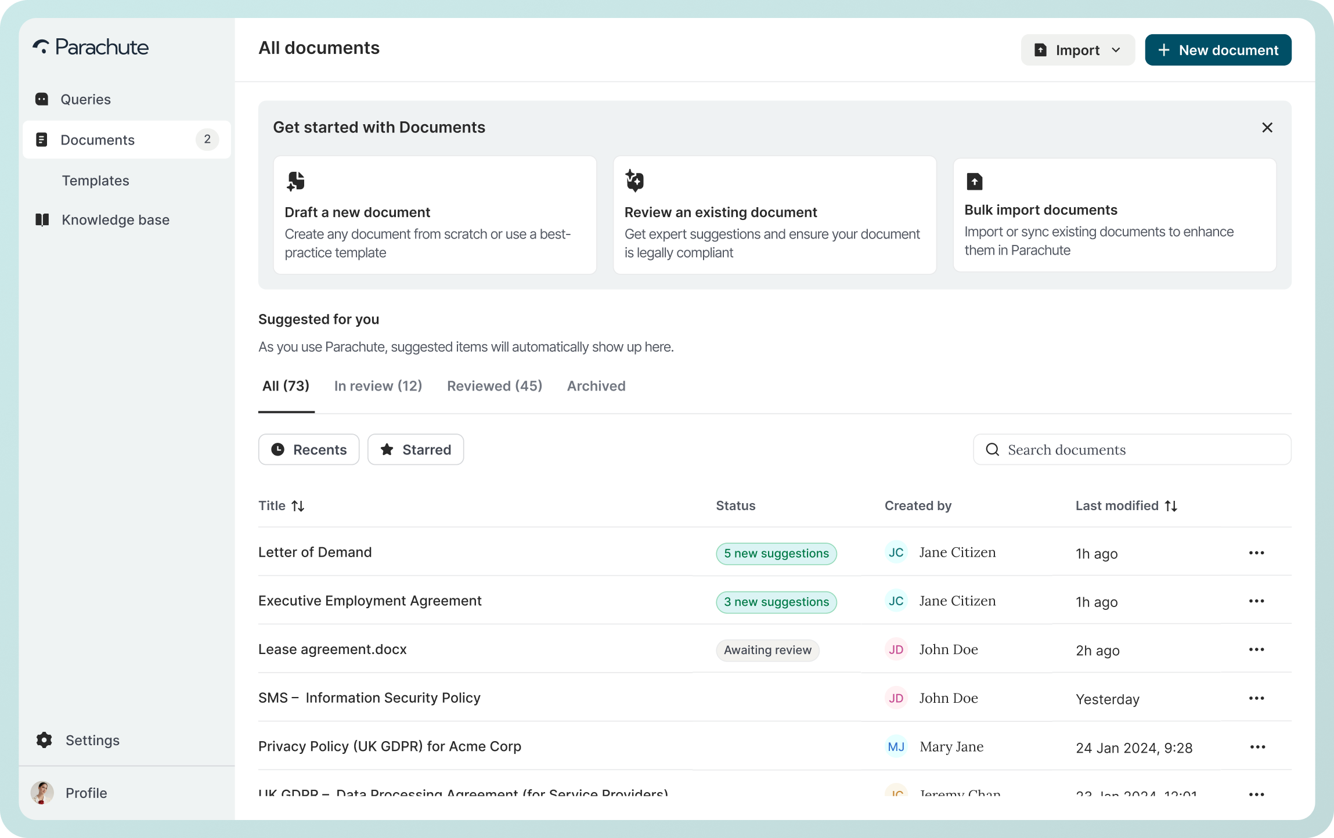1334x838 pixels.
Task: Dismiss the Get started with Documents panel
Action: pyautogui.click(x=1267, y=128)
